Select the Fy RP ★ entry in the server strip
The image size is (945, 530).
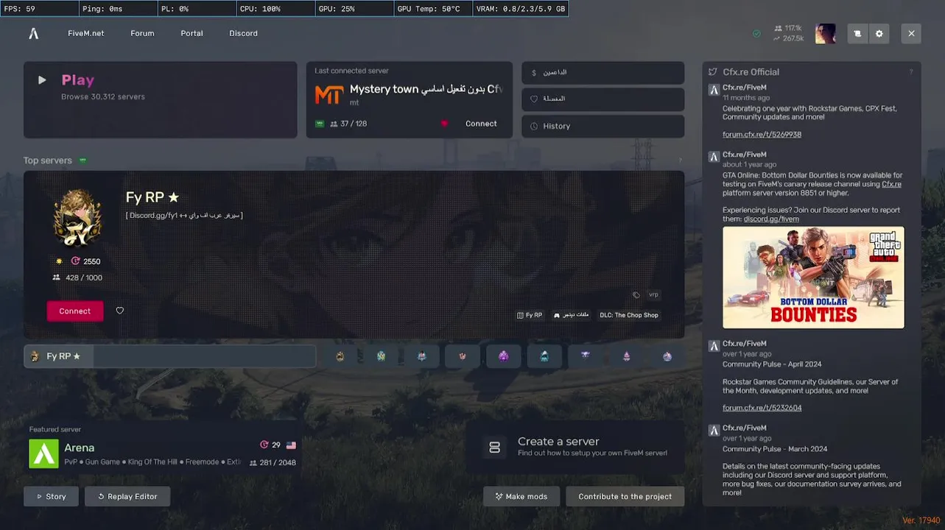170,356
